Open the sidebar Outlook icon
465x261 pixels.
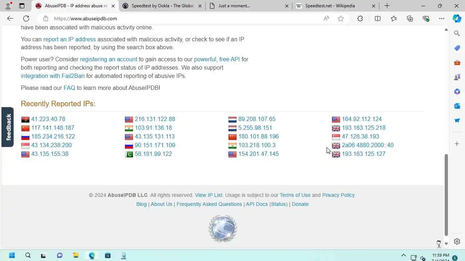tap(457, 106)
